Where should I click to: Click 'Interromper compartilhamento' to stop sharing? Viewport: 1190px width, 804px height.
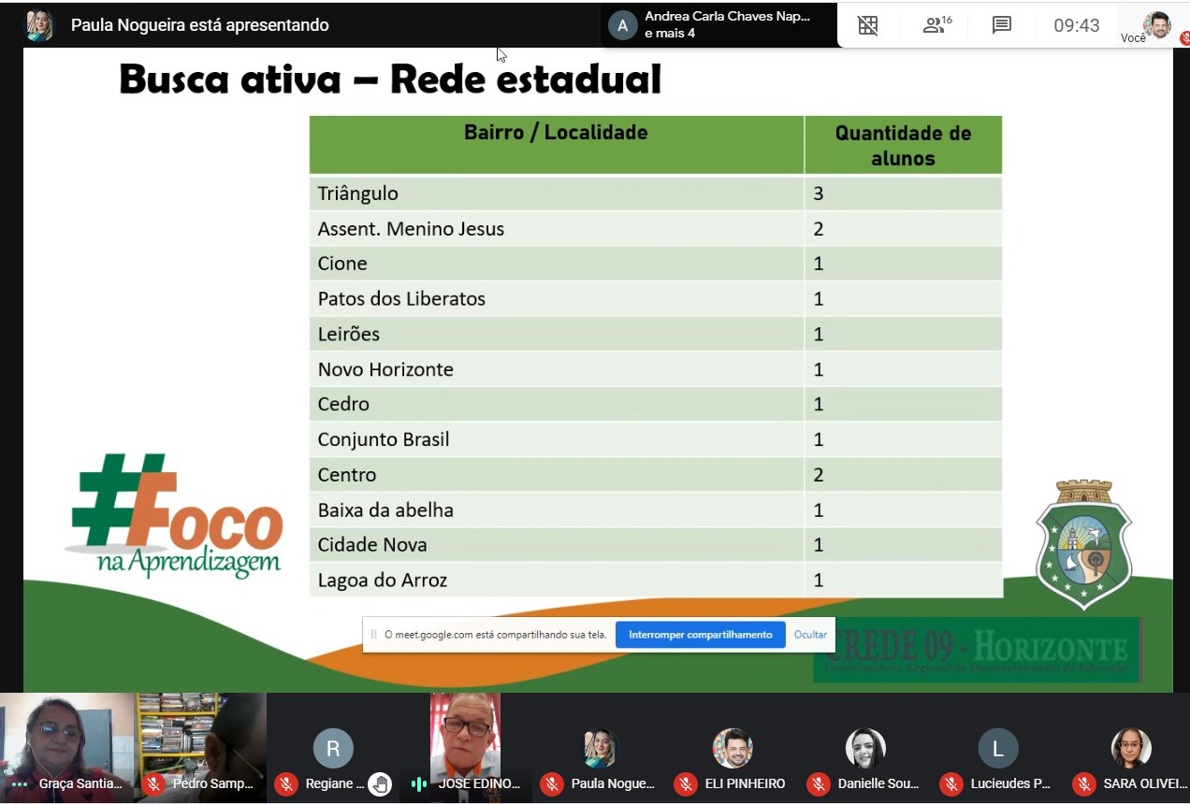[700, 635]
